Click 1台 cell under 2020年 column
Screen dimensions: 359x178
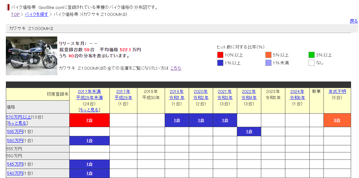[x=201, y=120]
